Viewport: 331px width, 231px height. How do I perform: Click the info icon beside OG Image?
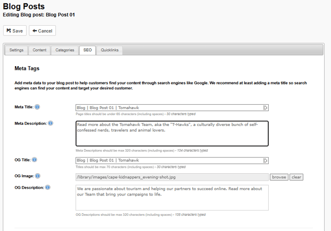38,176
